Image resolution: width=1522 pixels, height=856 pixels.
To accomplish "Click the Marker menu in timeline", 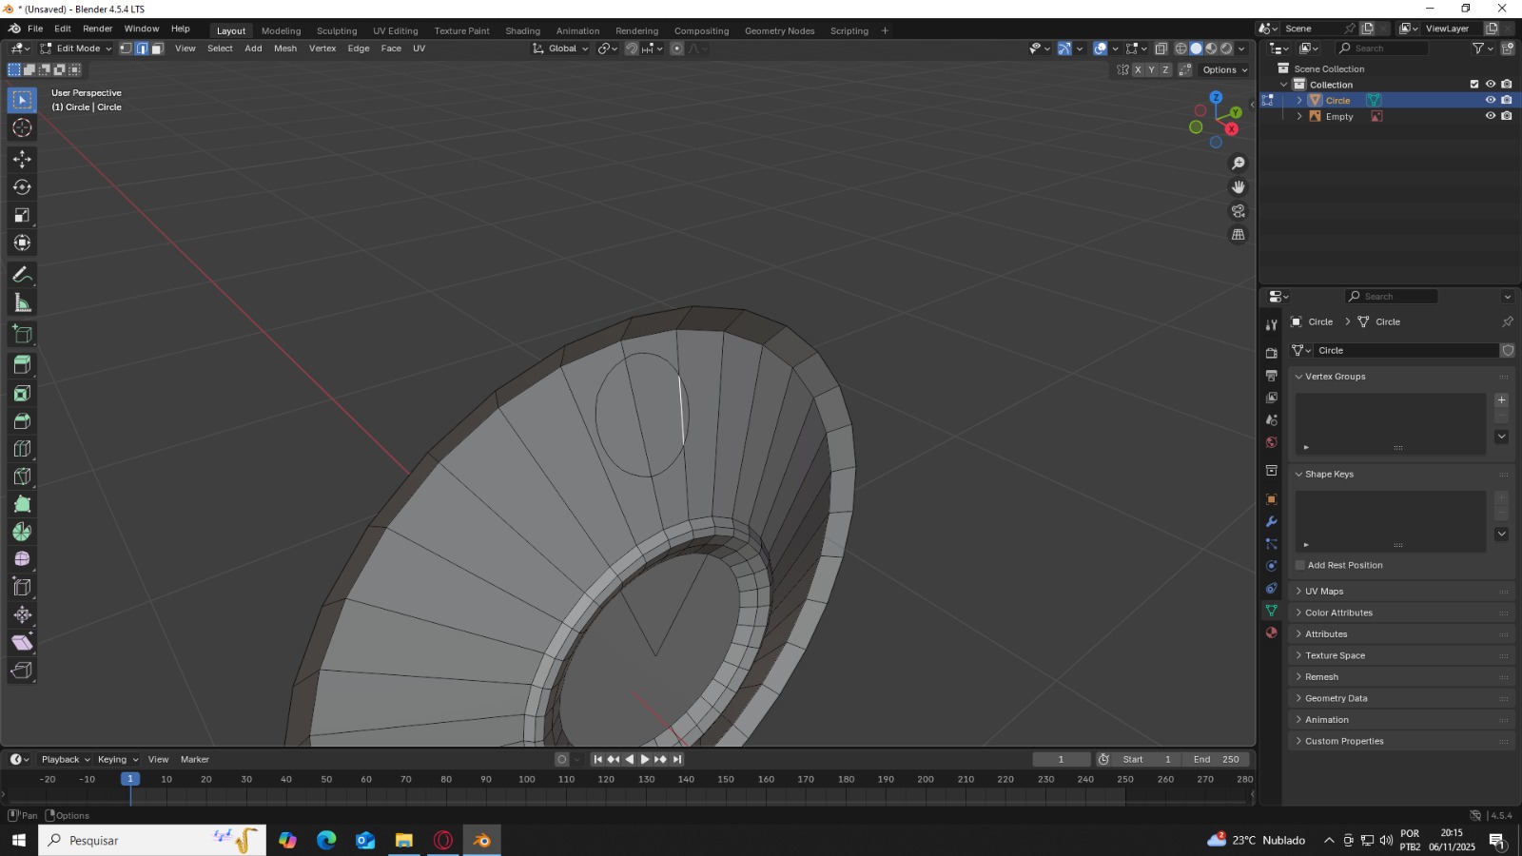I will [195, 759].
